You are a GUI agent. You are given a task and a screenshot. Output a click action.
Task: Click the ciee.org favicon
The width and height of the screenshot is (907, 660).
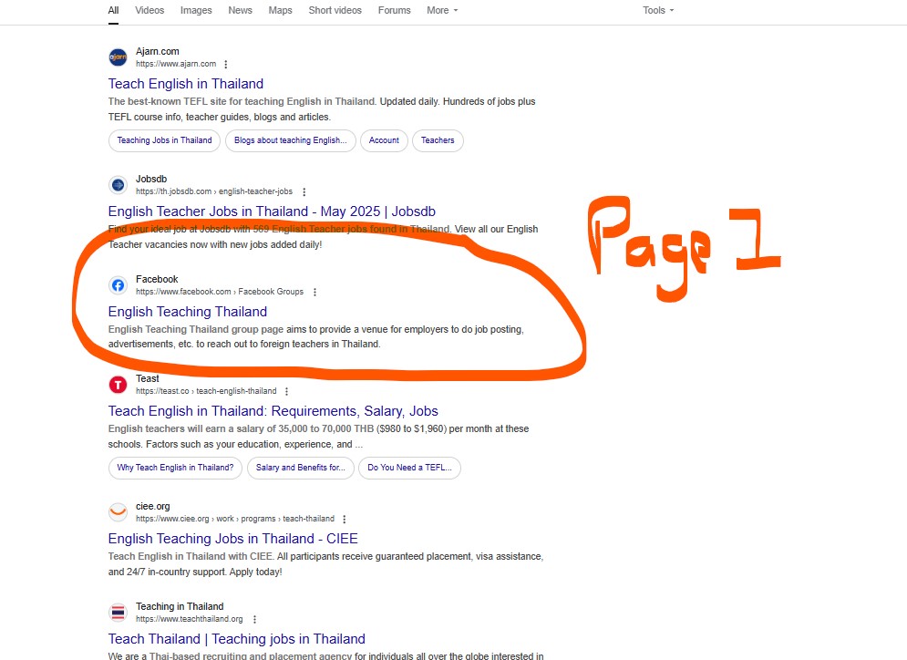(118, 512)
